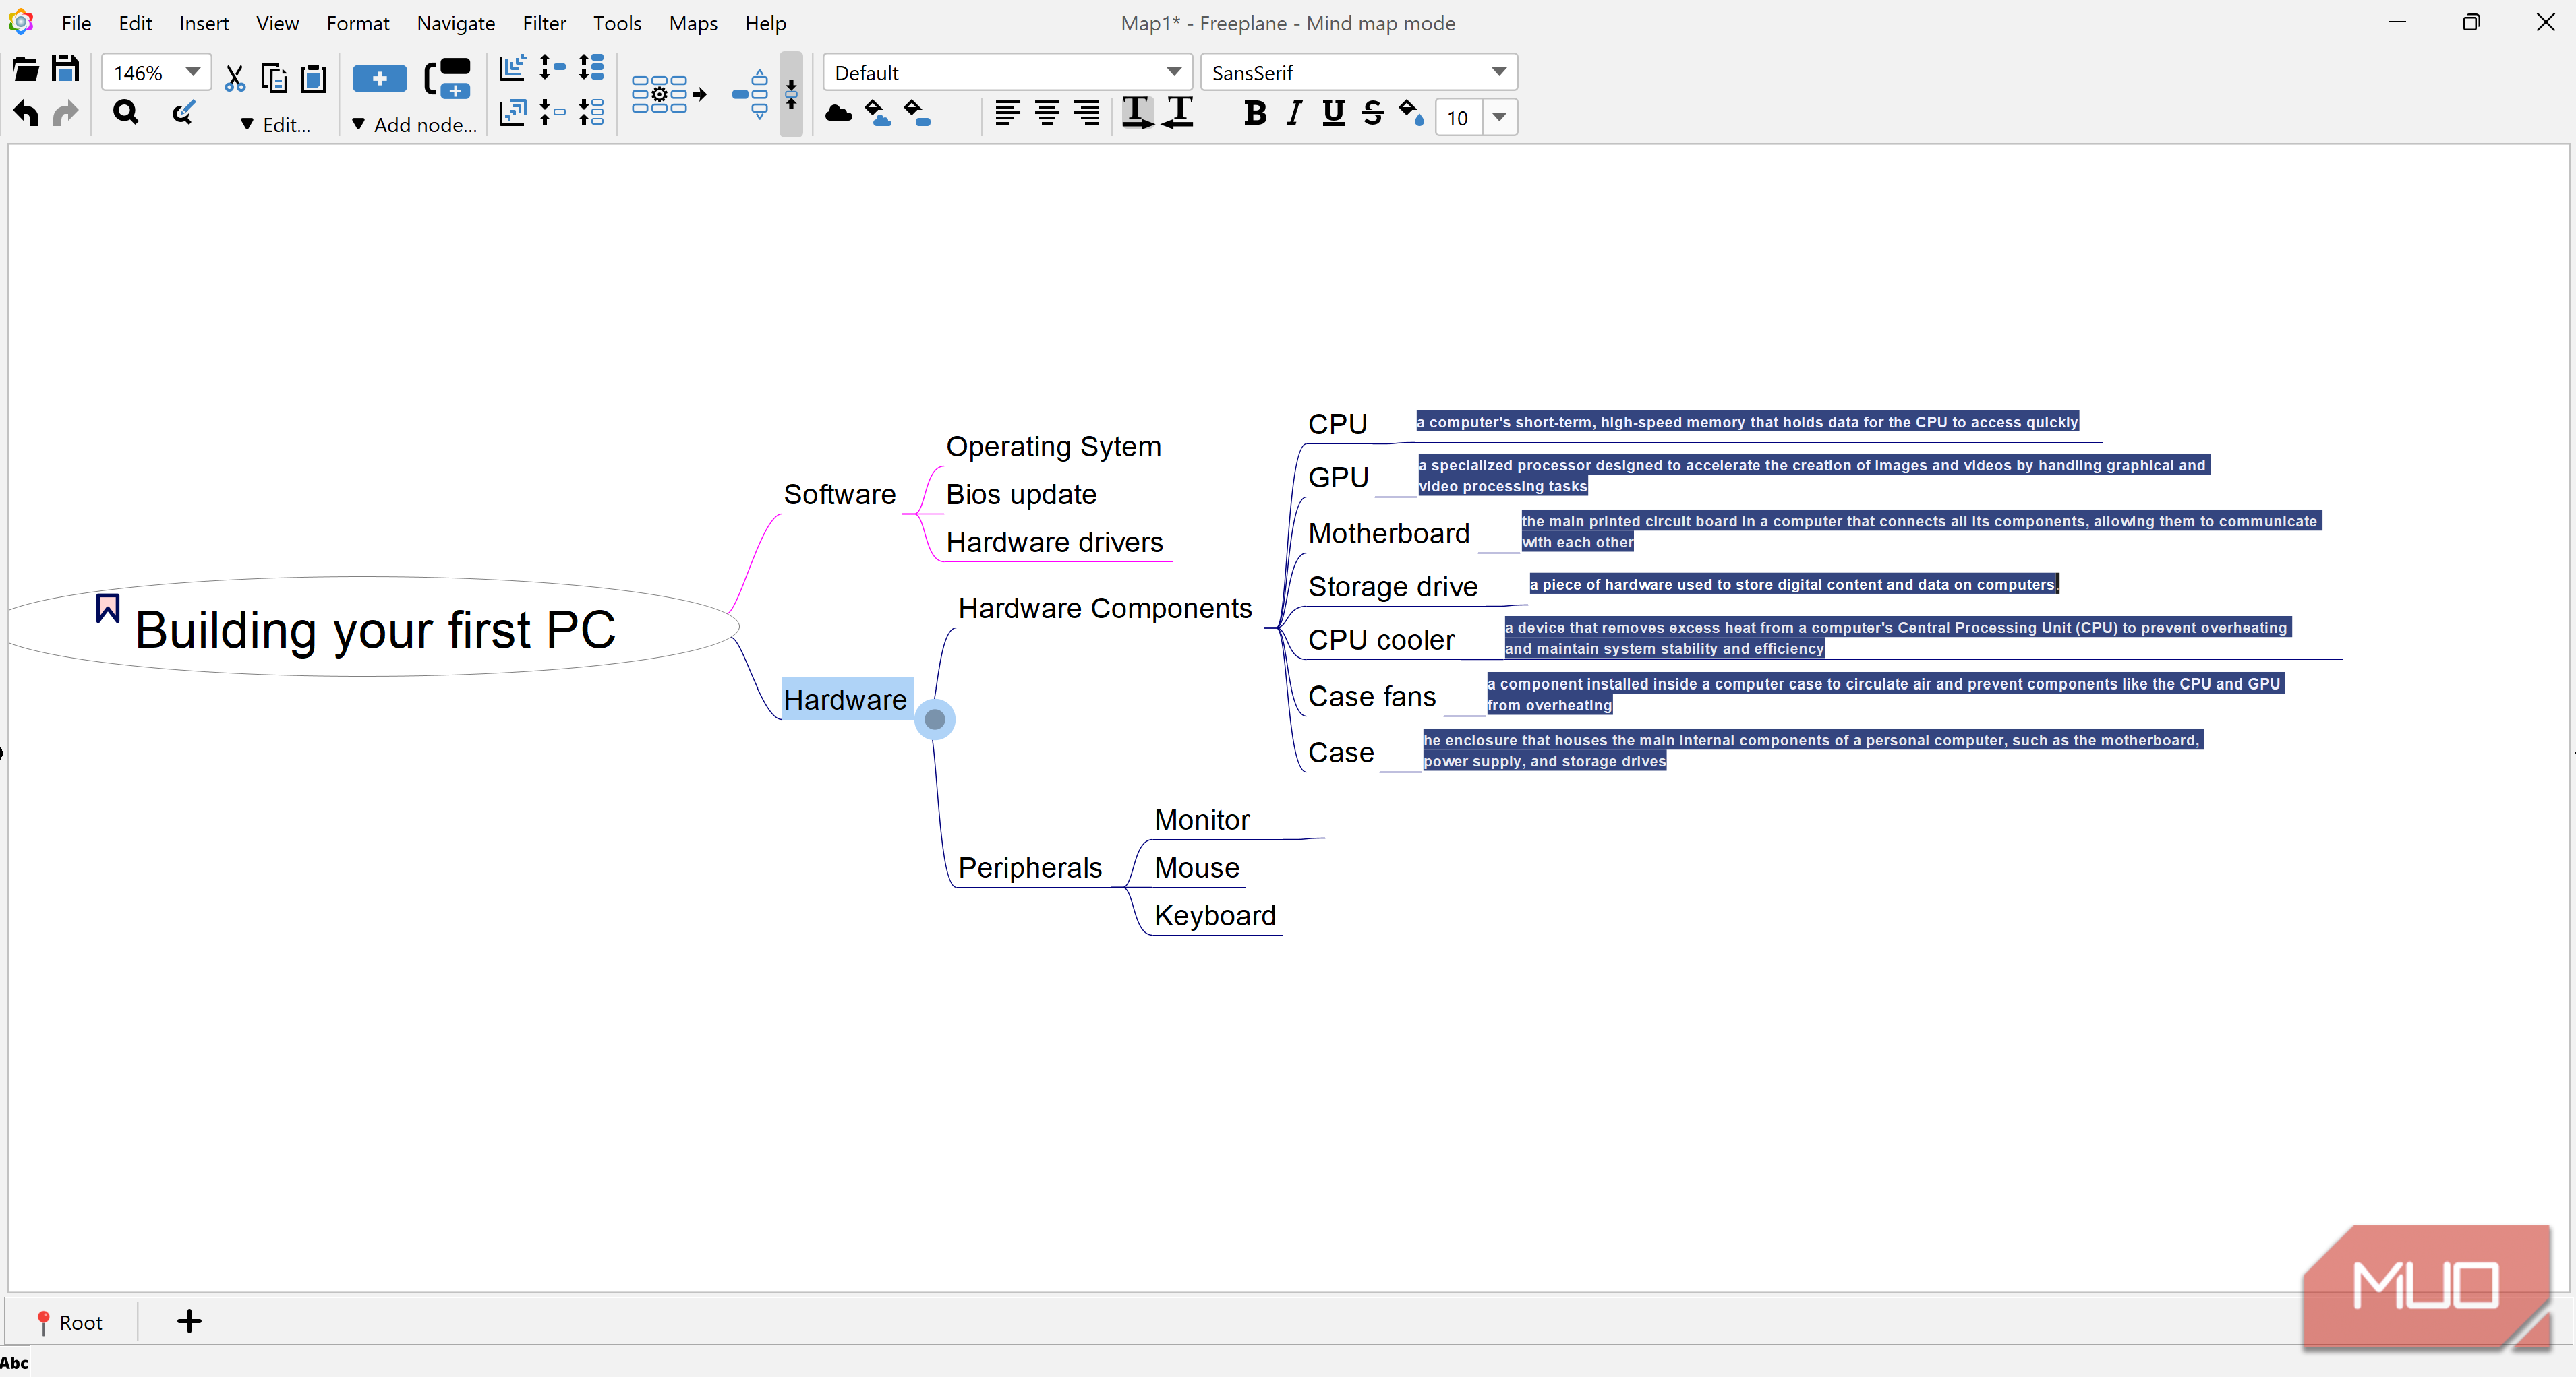Enable right-to-left text direction

coord(1179,113)
